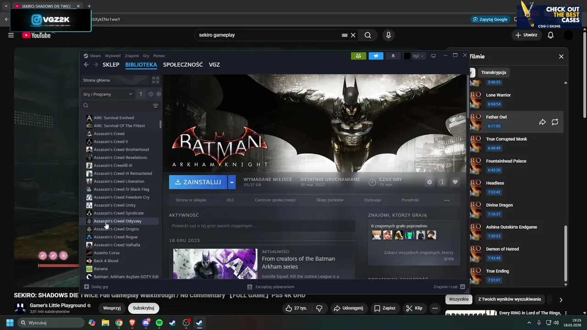Show next YouTube filter chips arrow
587x330 pixels.
[x=560, y=300]
